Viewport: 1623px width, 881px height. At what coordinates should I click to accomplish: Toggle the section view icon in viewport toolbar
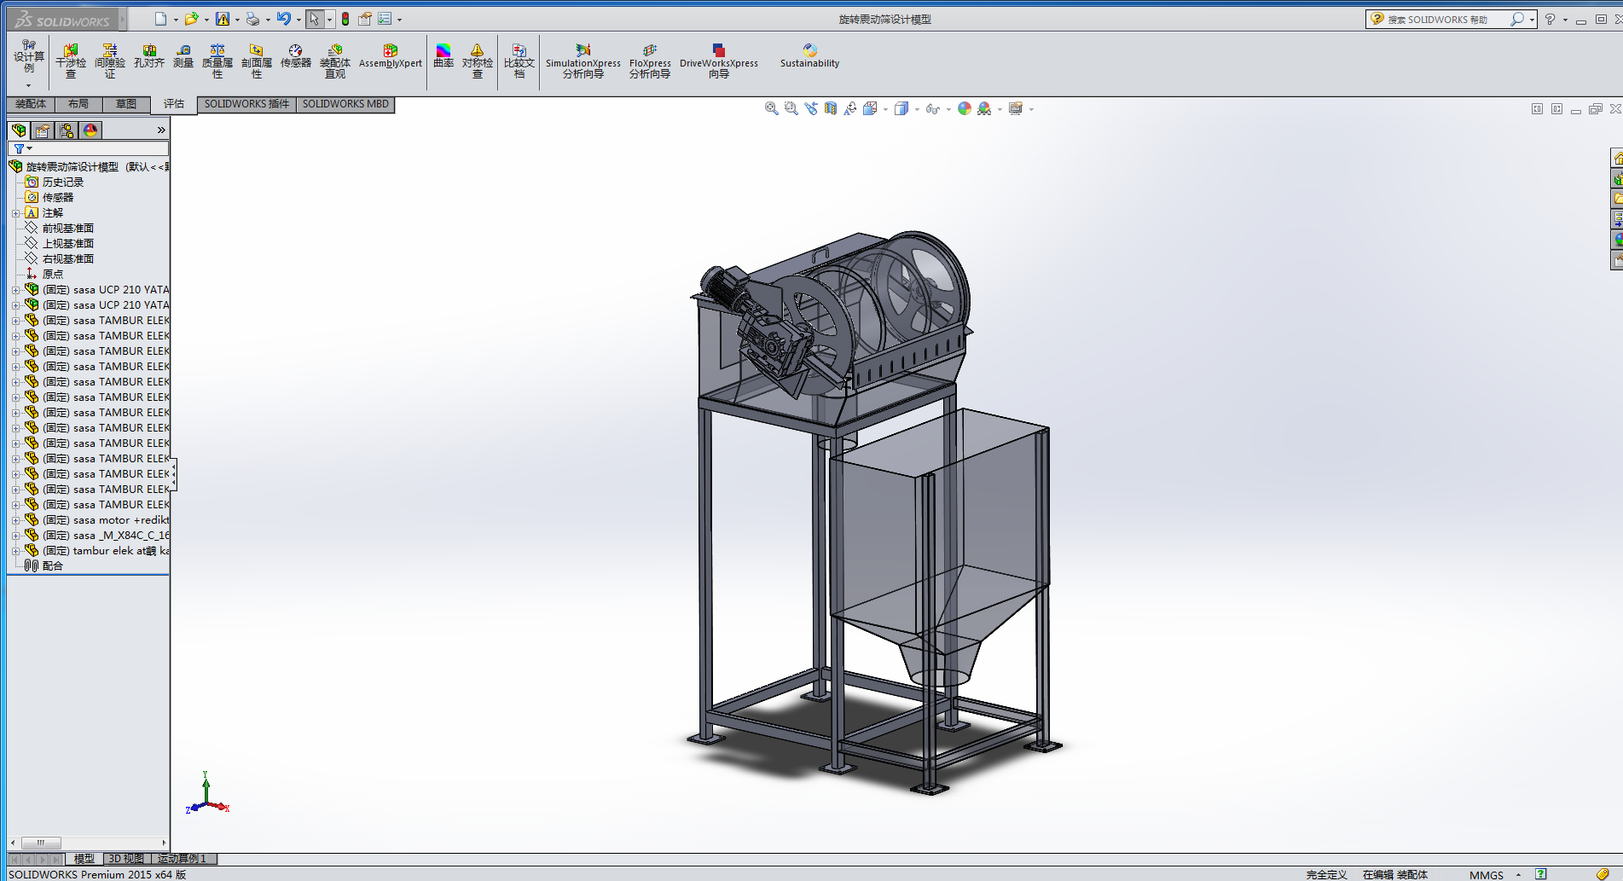pos(831,108)
